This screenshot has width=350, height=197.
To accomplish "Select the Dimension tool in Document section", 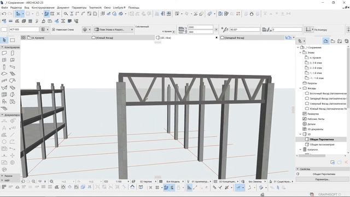I will [x=4, y=121].
